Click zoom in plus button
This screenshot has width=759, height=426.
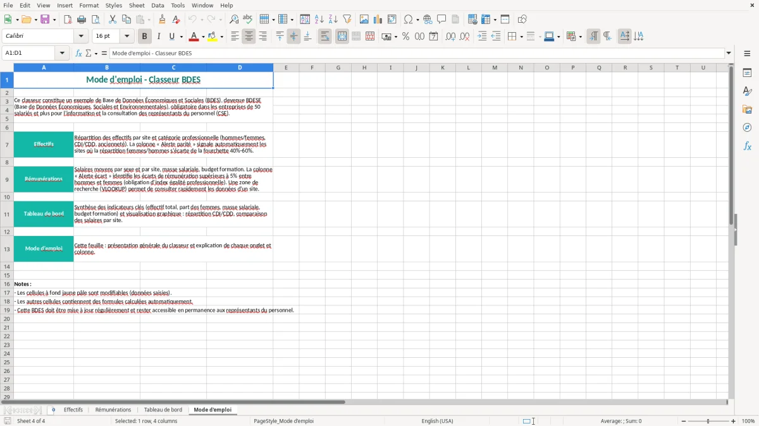point(734,421)
